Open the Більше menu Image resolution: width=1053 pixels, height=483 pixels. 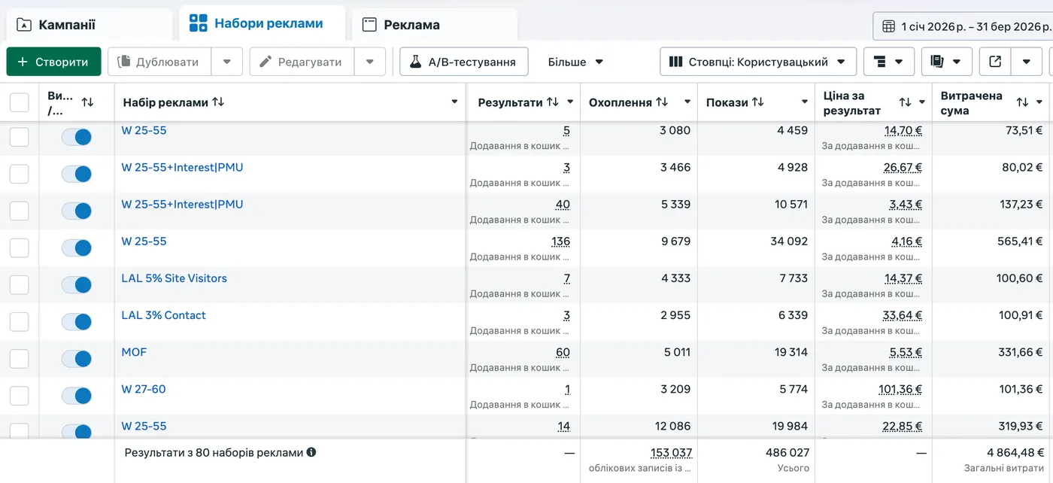[x=576, y=62]
